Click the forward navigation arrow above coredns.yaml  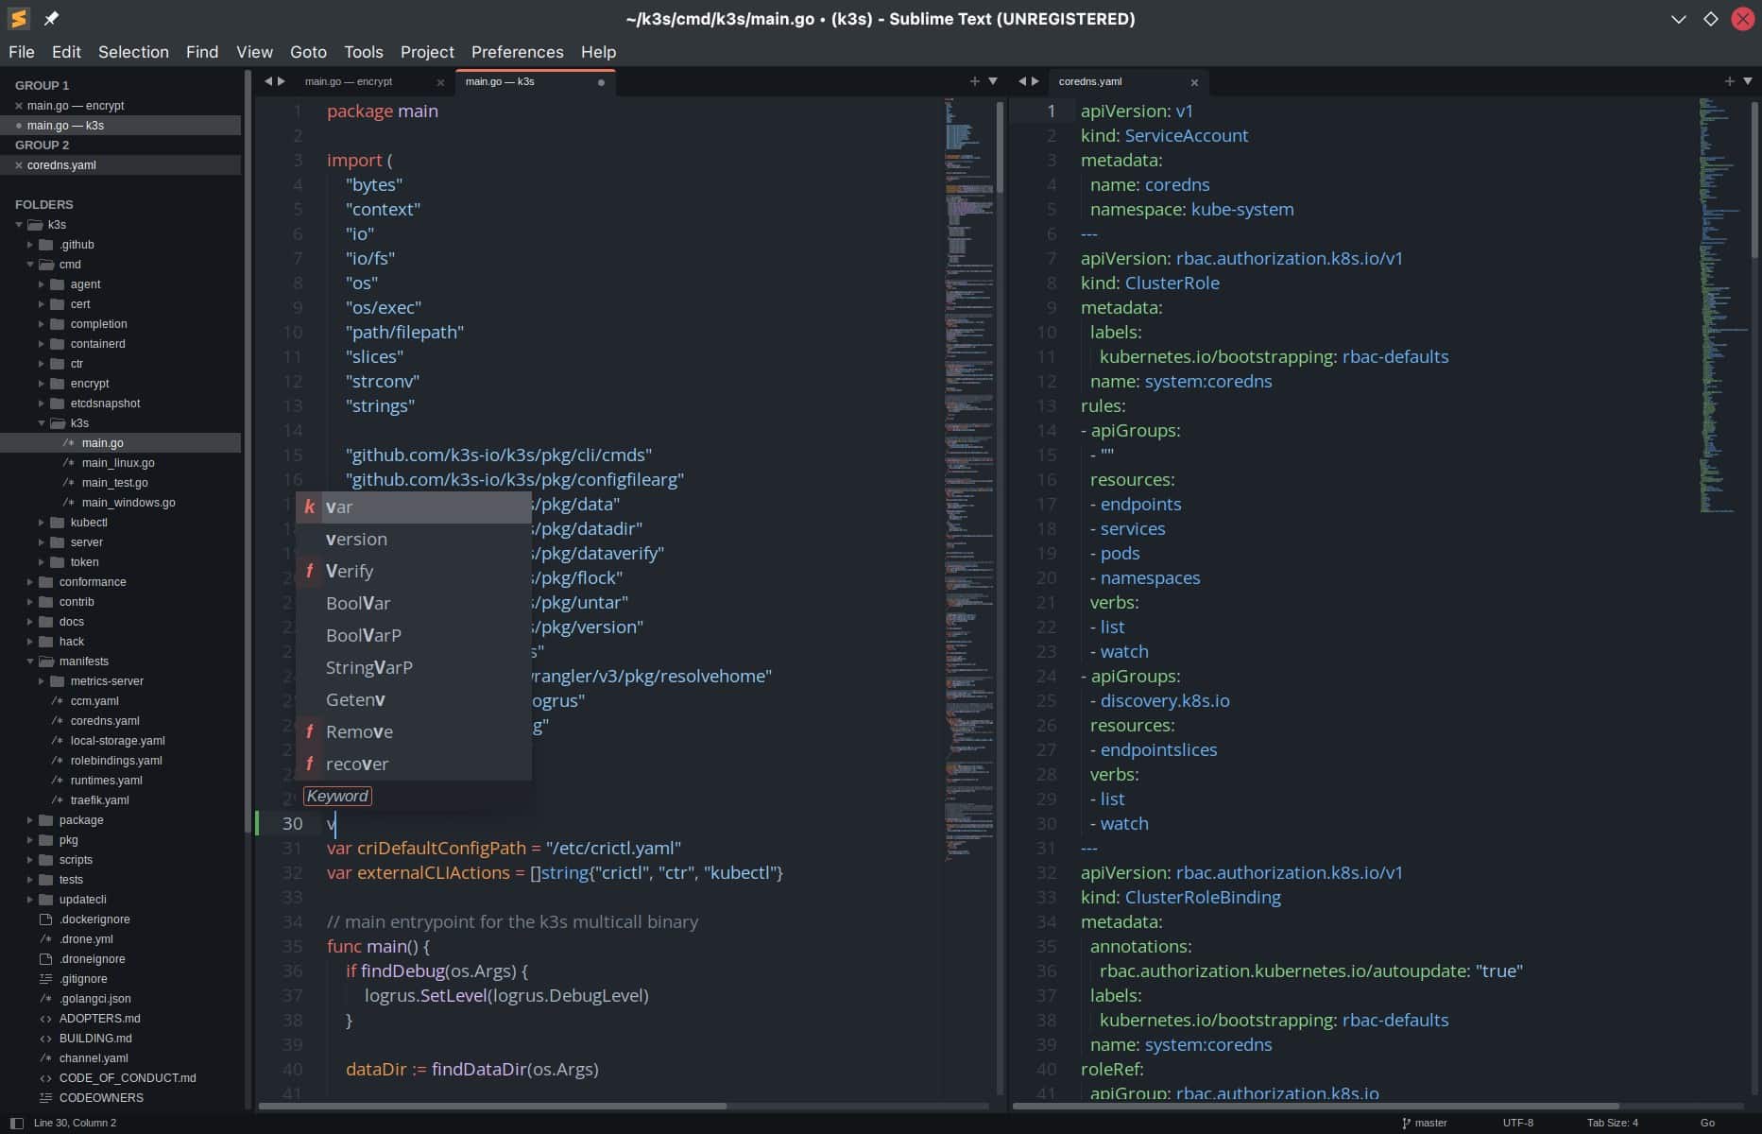click(1037, 81)
